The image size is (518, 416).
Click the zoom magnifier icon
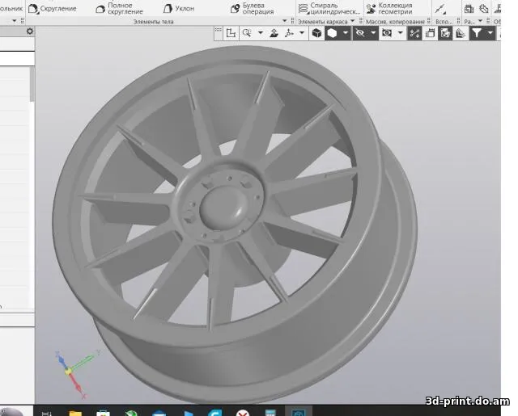click(x=246, y=33)
